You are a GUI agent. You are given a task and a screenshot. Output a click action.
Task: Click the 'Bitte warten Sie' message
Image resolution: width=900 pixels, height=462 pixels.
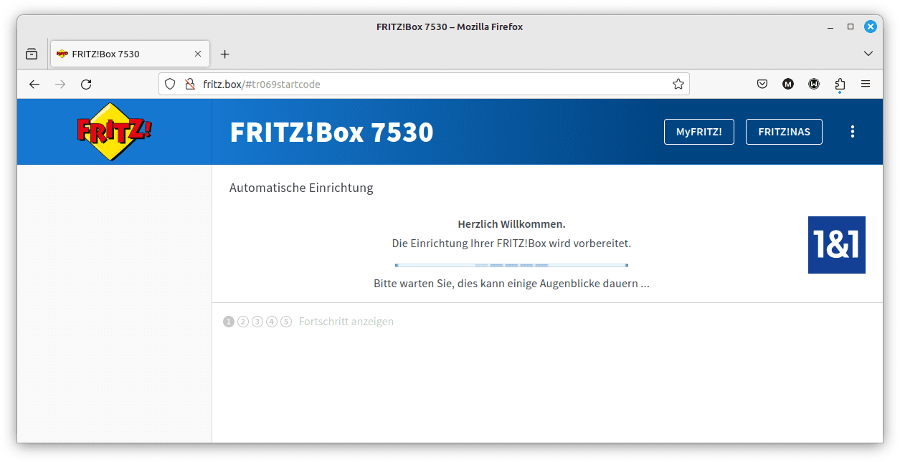[x=511, y=284]
